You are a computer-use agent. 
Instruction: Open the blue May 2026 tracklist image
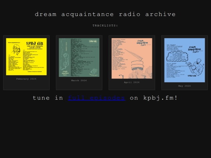pos(184,60)
